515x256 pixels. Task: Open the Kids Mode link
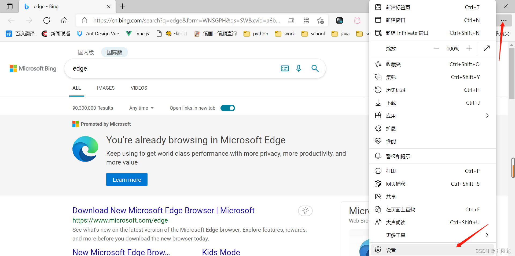tap(221, 252)
